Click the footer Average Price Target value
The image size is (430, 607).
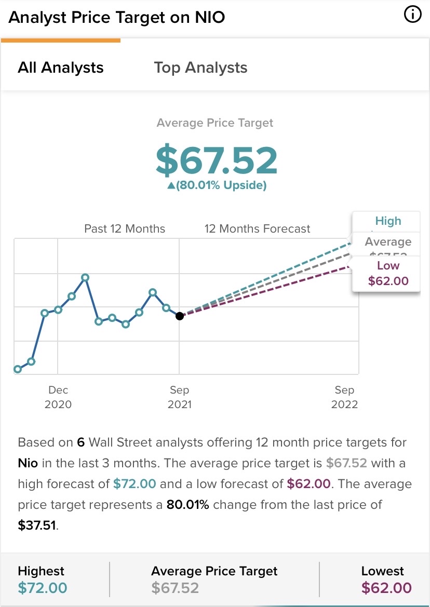point(175,588)
